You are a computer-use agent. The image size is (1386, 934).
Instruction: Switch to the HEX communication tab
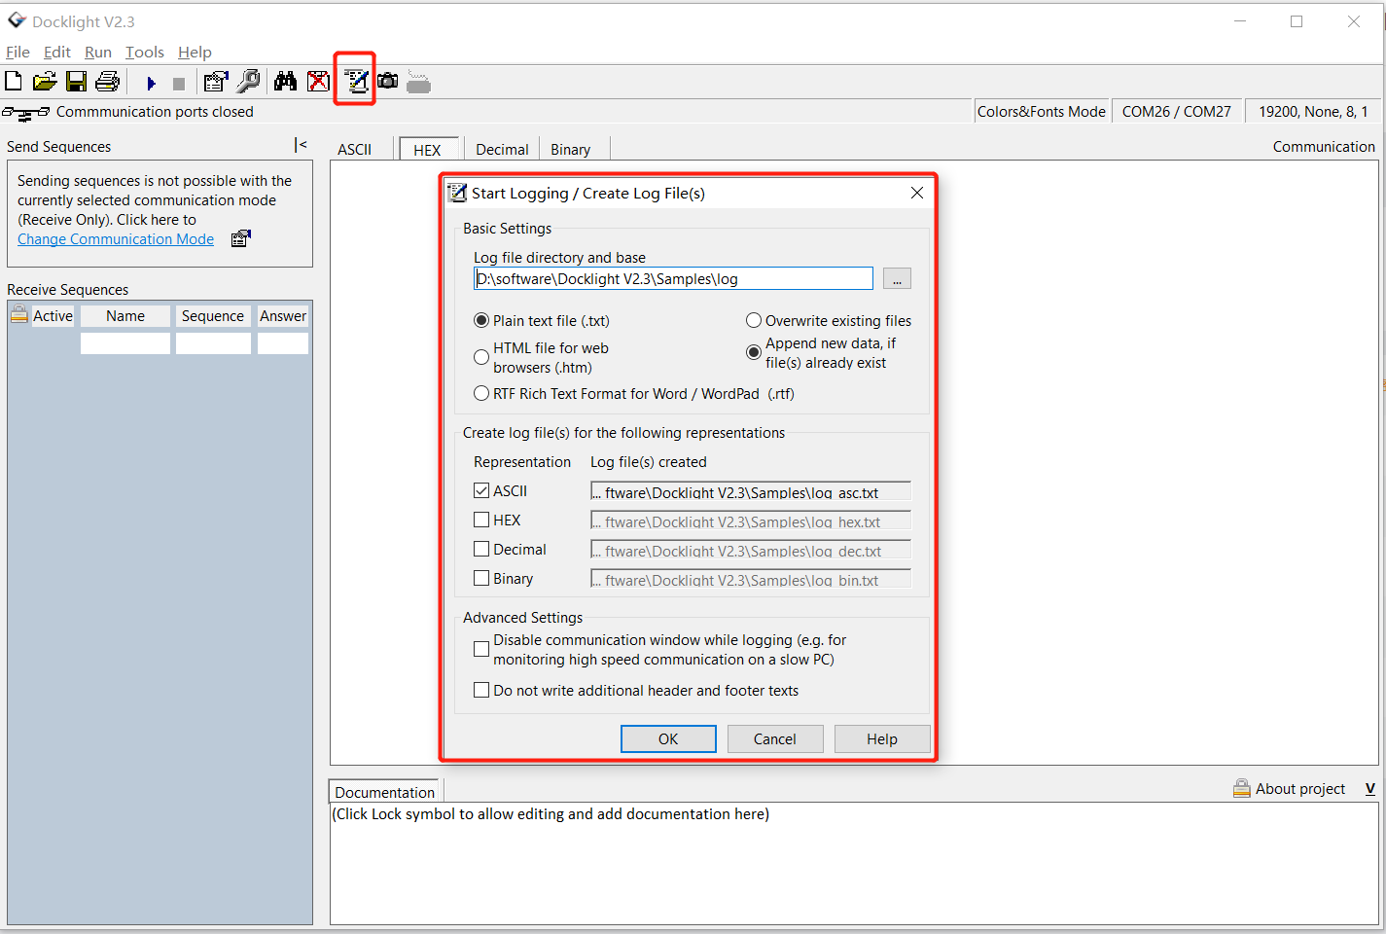[x=428, y=149]
